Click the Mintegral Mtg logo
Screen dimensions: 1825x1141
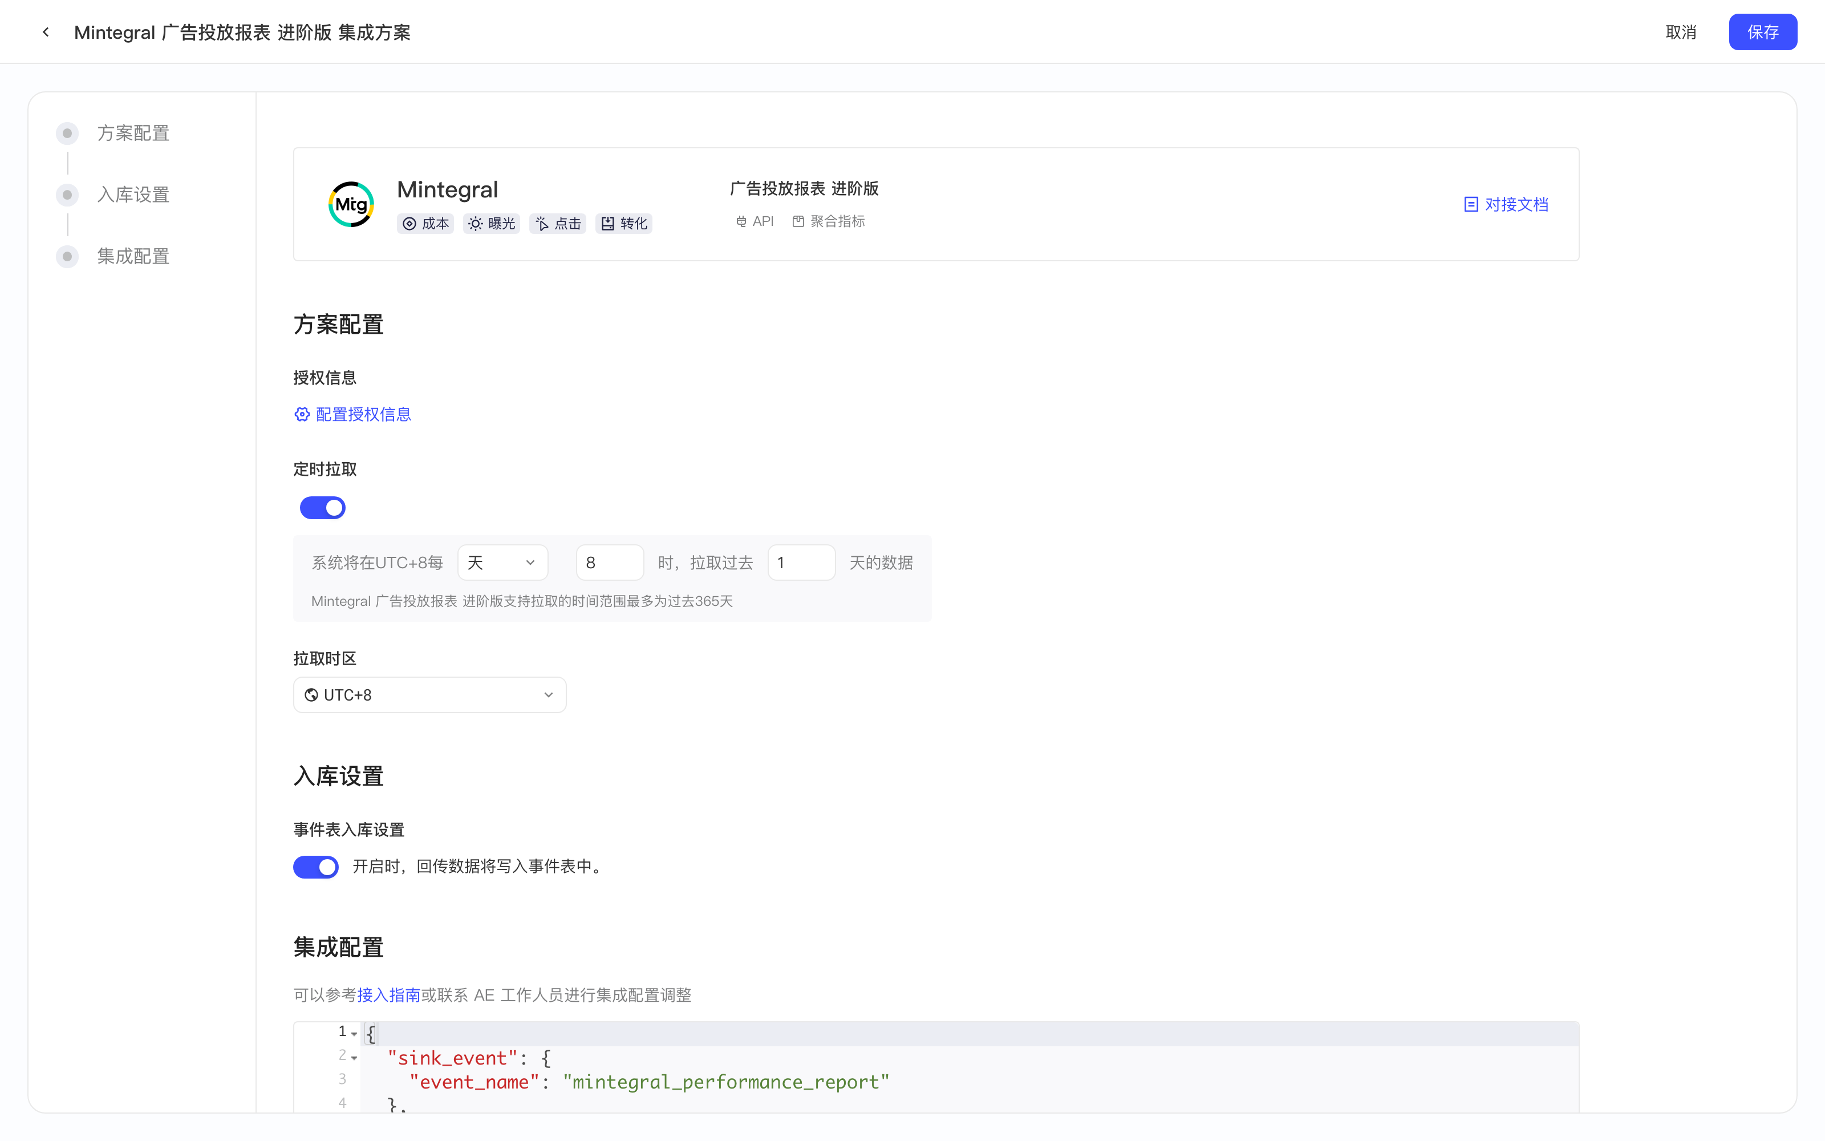[x=351, y=204]
